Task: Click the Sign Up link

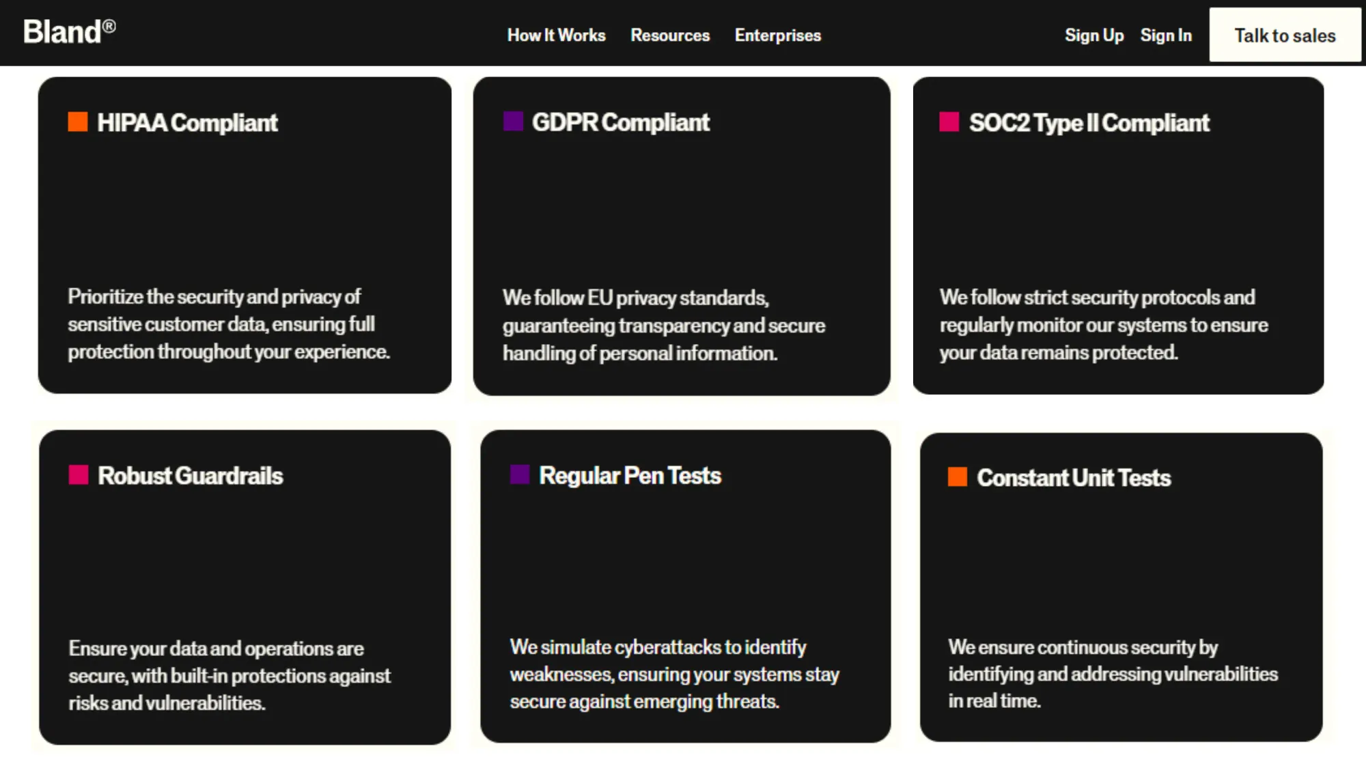Action: click(x=1093, y=35)
